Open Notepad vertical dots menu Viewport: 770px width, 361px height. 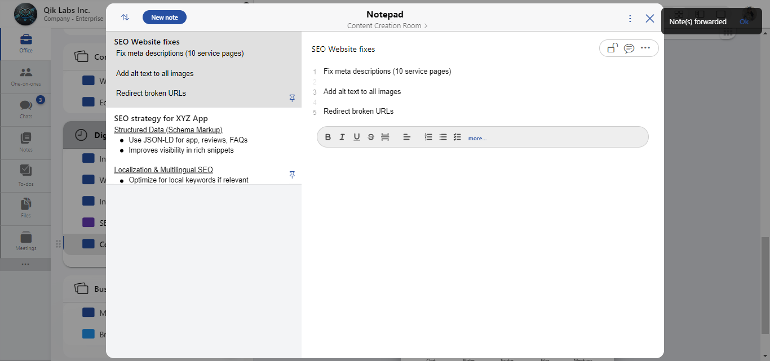click(x=630, y=19)
